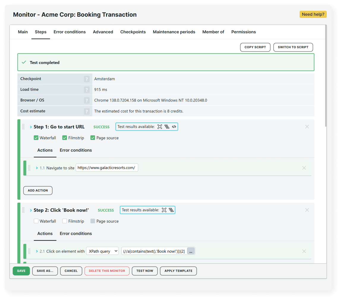Expand action 1.1 Navigate to site
The width and height of the screenshot is (341, 300).
click(x=37, y=168)
